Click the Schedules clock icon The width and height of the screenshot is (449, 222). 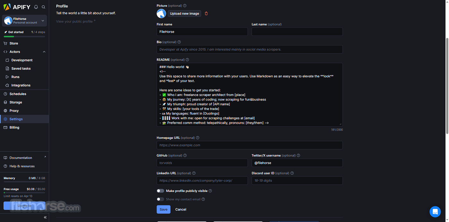(x=5, y=94)
